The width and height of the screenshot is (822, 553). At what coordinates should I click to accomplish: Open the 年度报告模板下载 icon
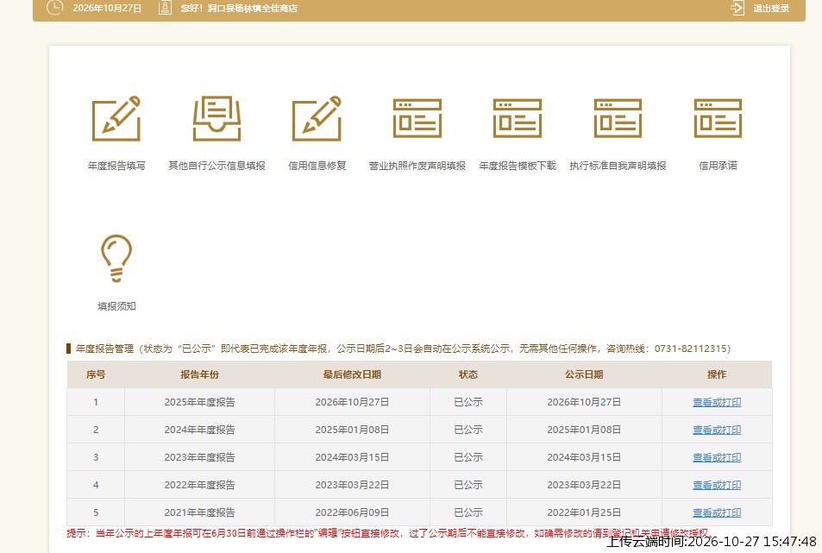pos(518,118)
